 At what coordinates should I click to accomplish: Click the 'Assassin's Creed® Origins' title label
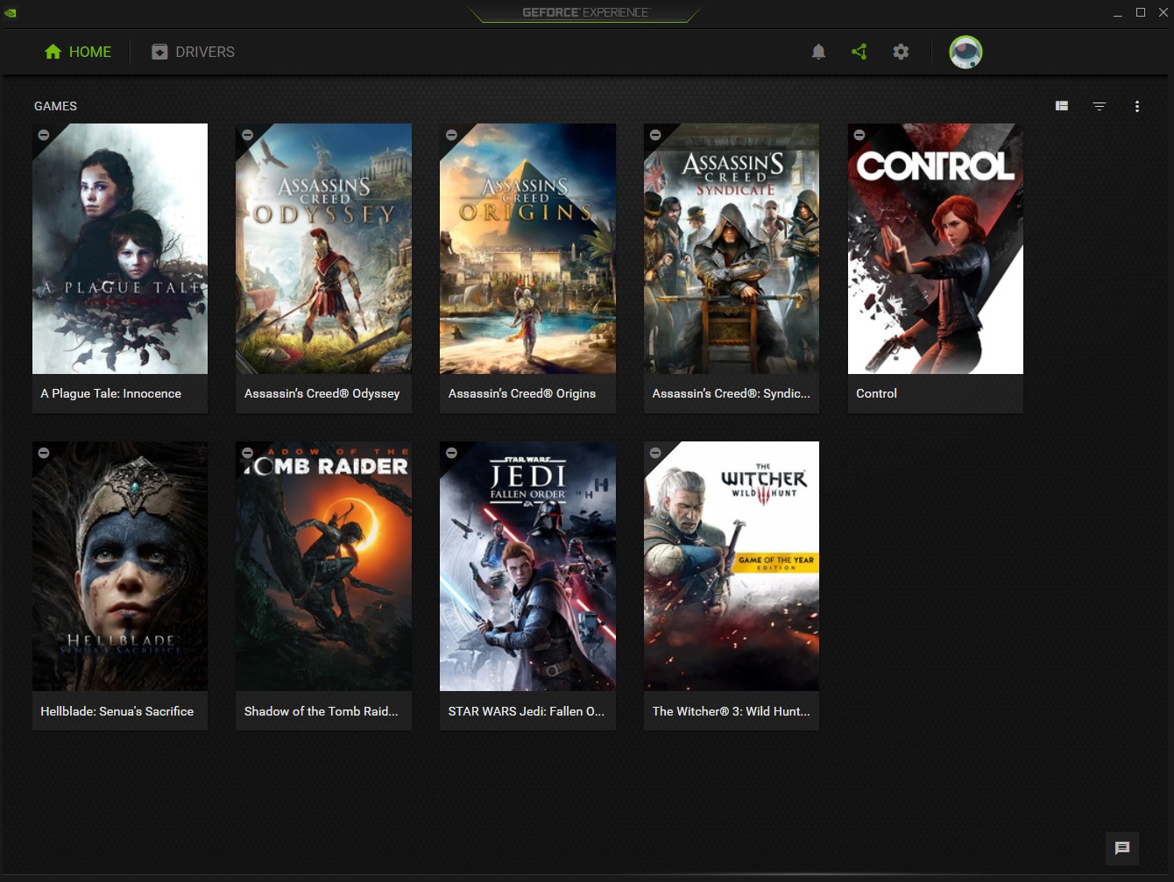click(521, 393)
